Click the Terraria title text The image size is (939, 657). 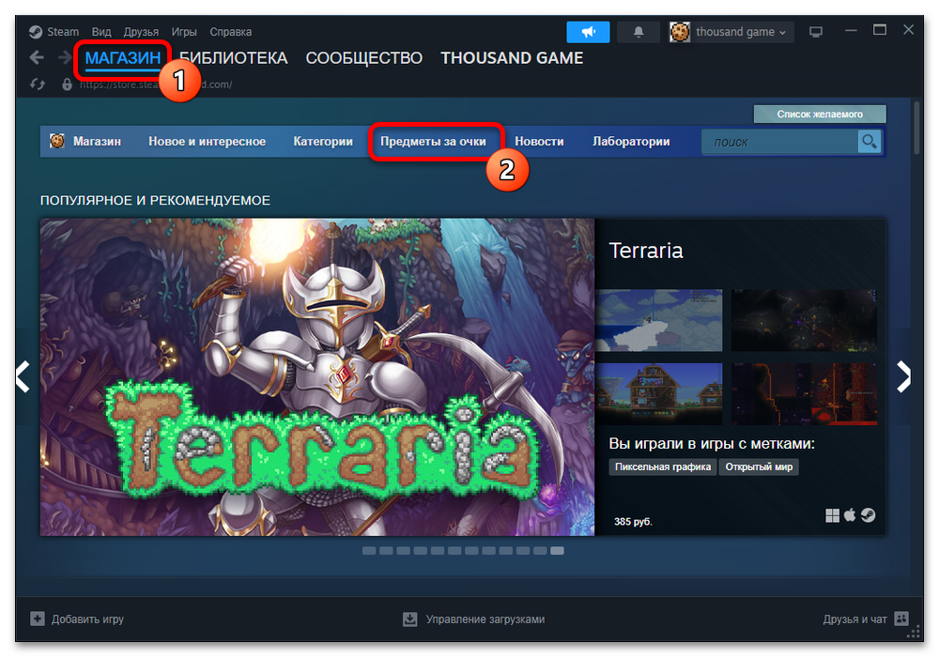click(x=646, y=250)
